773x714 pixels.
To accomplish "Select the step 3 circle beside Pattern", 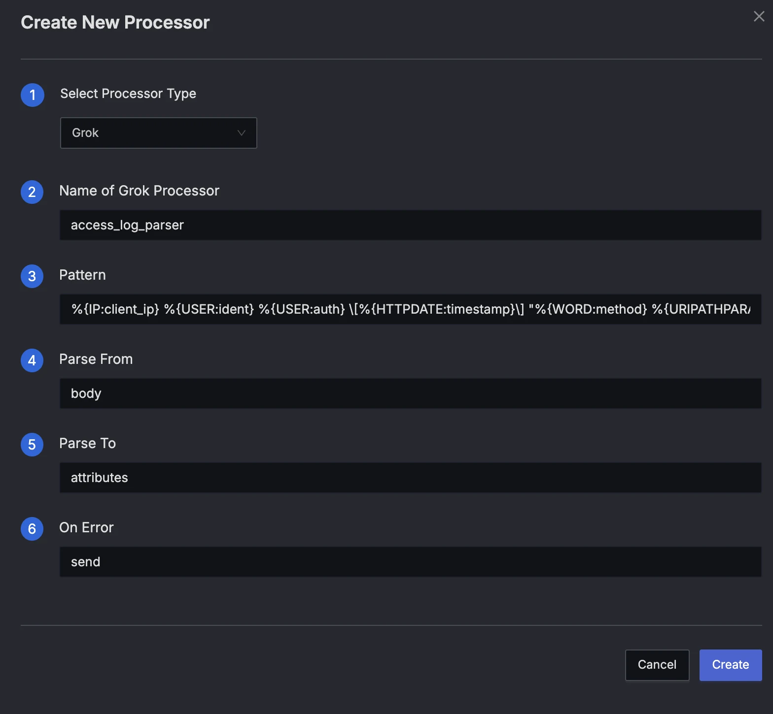I will coord(32,276).
